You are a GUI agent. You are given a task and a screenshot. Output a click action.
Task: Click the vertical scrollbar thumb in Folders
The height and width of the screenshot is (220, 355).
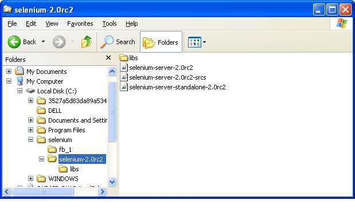pyautogui.click(x=112, y=112)
